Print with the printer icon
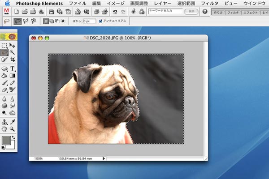This screenshot has width=269, height=179. point(96,12)
